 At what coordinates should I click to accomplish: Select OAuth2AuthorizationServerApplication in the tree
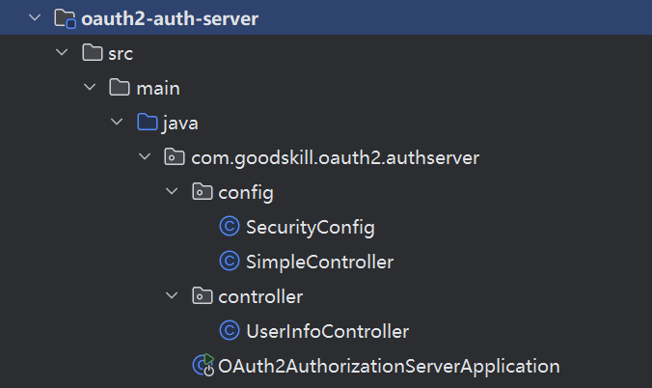[x=389, y=366]
